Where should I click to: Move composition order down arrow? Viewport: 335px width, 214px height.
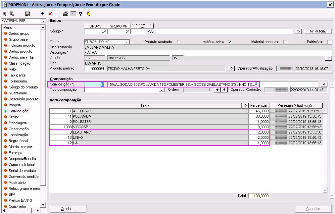point(224,90)
